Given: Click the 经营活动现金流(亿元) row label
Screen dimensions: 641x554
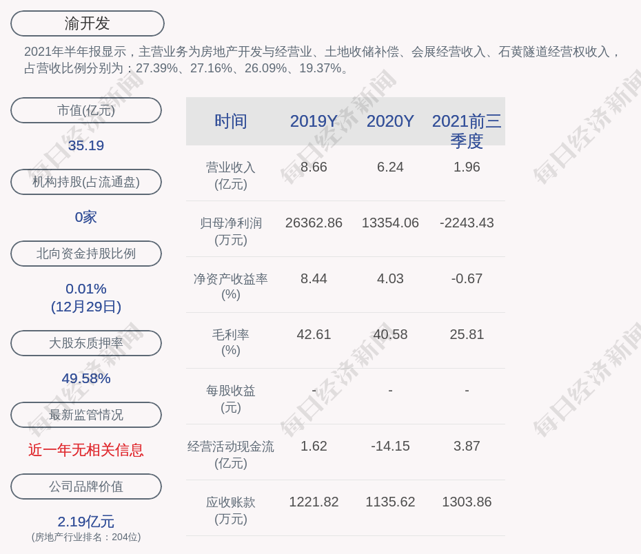Looking at the screenshot, I should (231, 454).
